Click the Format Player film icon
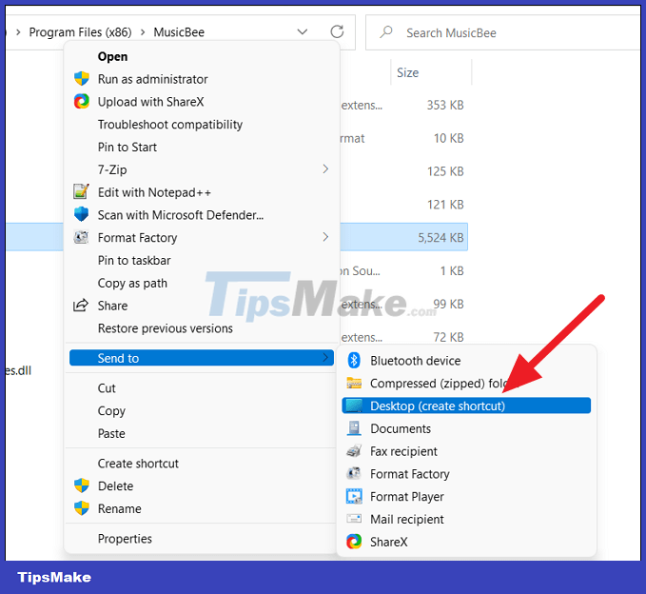The image size is (646, 594). [354, 496]
